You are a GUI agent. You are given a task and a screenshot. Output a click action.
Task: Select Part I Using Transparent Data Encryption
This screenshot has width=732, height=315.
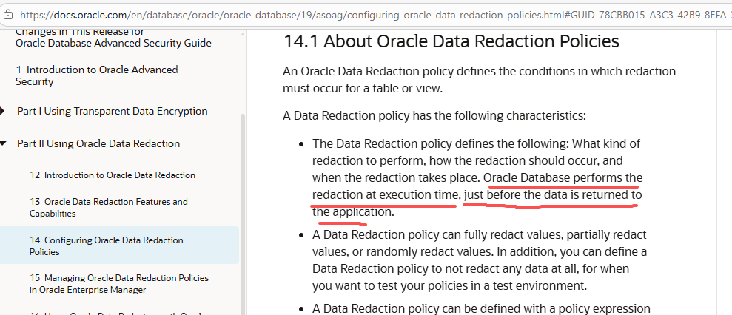[112, 111]
